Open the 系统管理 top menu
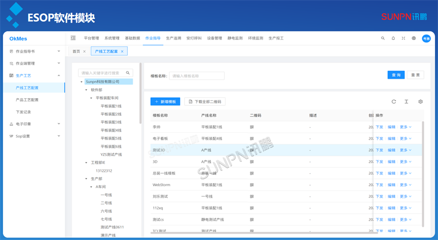This screenshot has height=240, width=438. pyautogui.click(x=112, y=38)
